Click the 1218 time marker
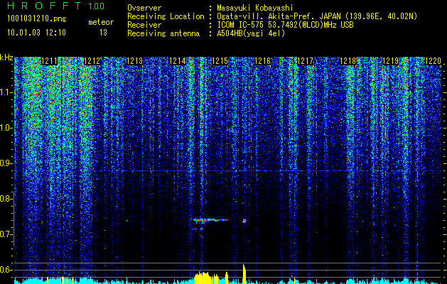 [348, 61]
